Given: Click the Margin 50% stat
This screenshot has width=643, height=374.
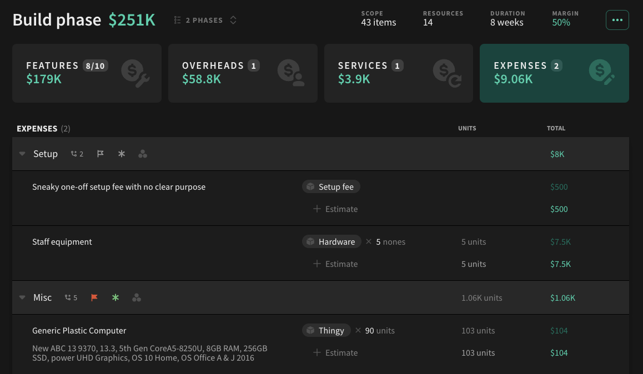Looking at the screenshot, I should pos(565,18).
